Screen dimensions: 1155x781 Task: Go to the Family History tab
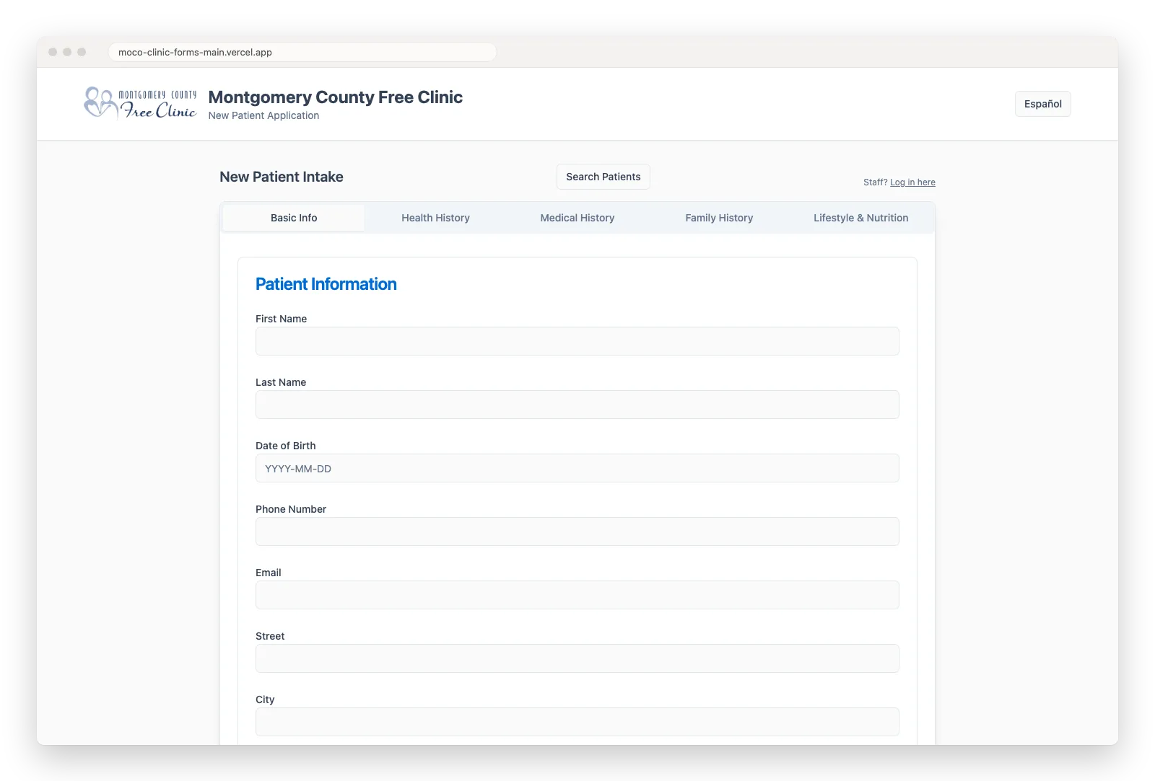[719, 218]
